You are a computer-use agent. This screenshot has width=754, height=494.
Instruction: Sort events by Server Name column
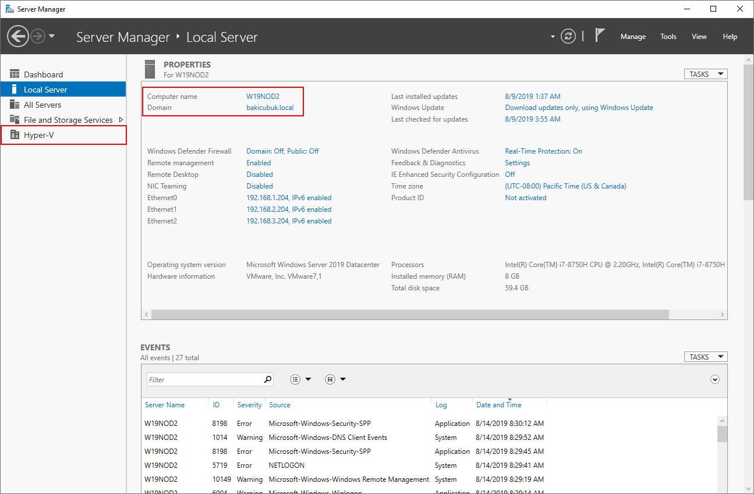click(165, 405)
